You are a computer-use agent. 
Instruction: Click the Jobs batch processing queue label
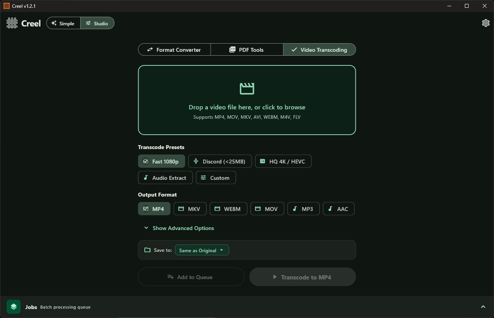click(x=58, y=307)
